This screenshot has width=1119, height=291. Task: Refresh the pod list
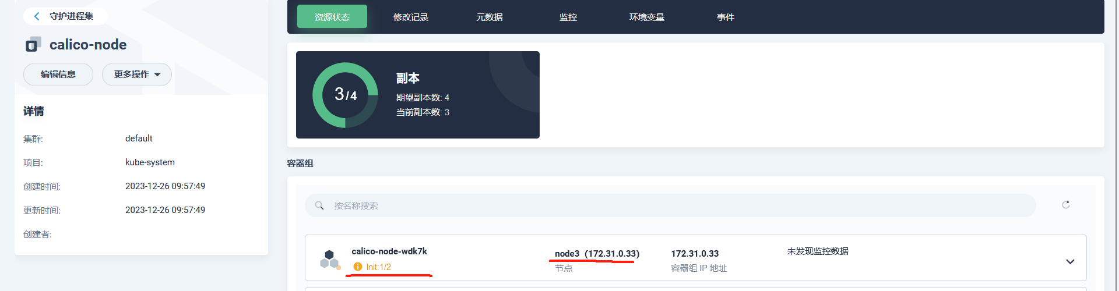[x=1066, y=205]
